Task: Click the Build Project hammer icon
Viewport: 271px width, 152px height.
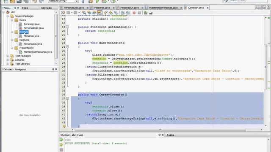Action: point(83,1)
